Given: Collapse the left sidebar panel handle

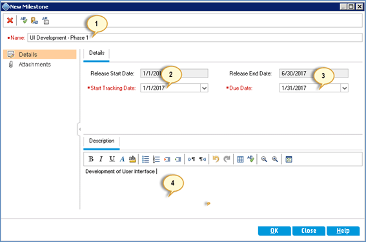Looking at the screenshot, I should pos(79,129).
